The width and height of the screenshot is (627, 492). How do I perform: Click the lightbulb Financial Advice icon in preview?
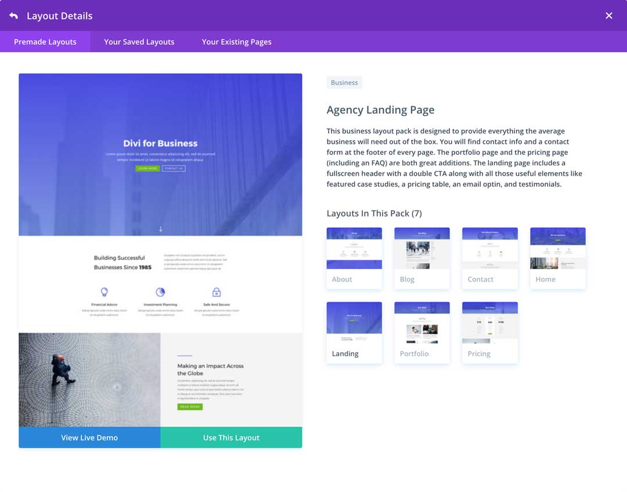pyautogui.click(x=105, y=292)
